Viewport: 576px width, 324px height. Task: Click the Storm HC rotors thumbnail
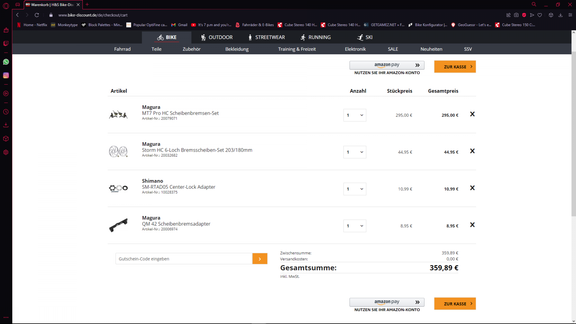pos(118,152)
